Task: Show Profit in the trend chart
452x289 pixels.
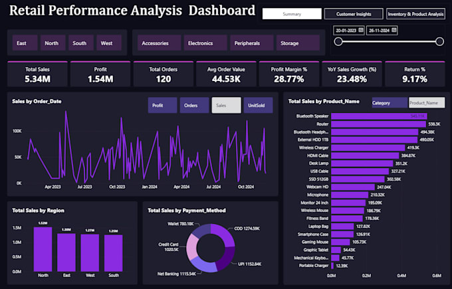Action: coord(162,105)
